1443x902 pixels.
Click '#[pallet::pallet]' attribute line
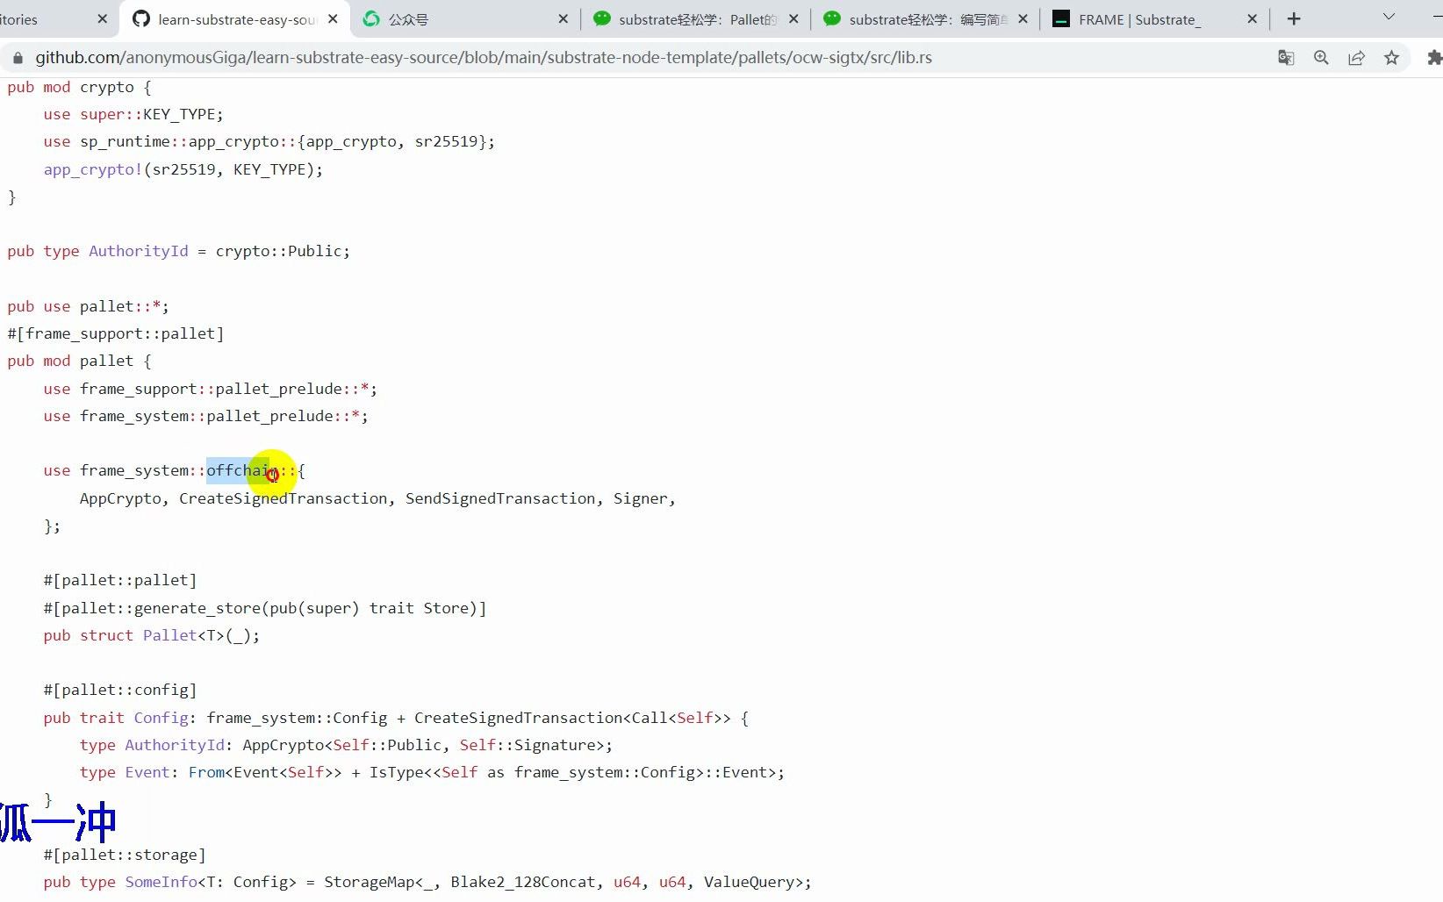120,580
